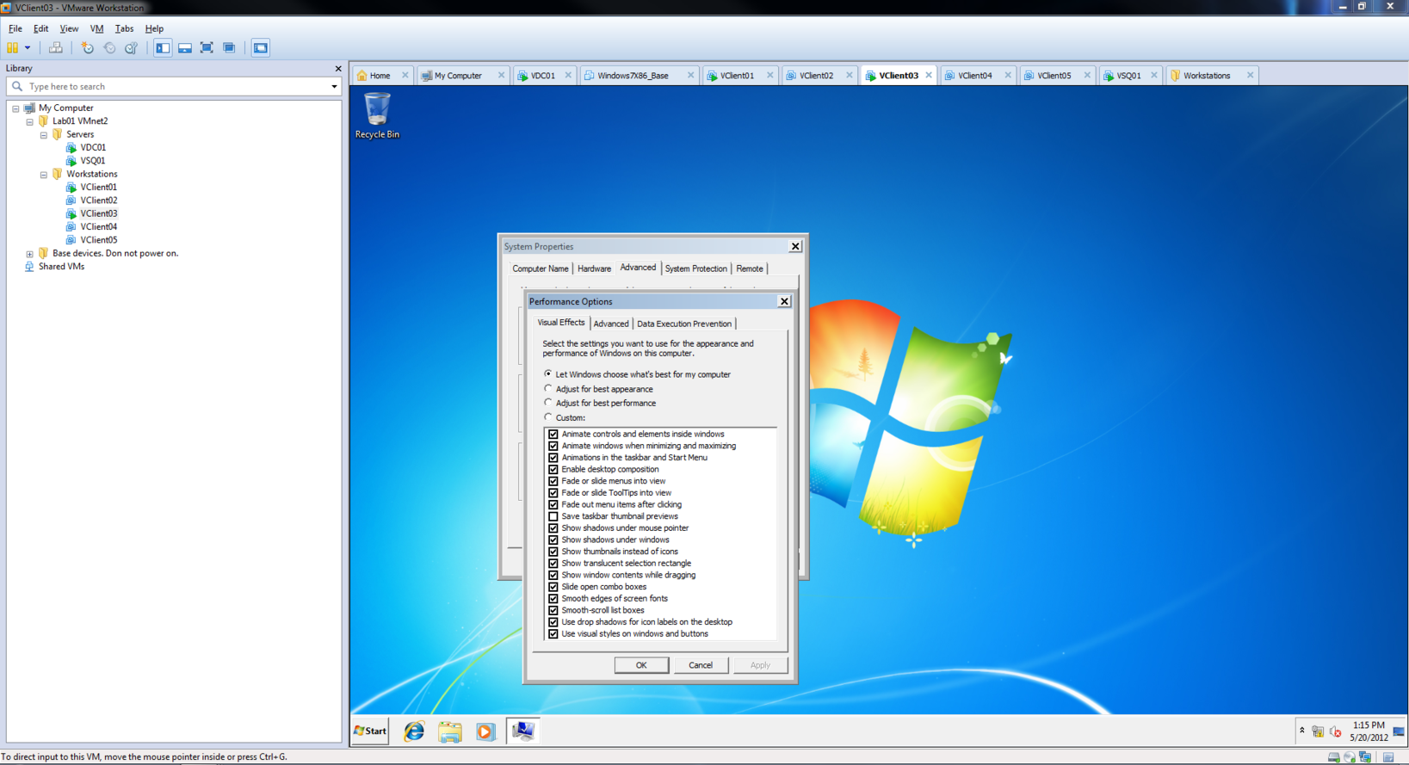This screenshot has height=765, width=1409.
Task: Launch Internet Explorer from guest taskbar
Action: pos(414,731)
